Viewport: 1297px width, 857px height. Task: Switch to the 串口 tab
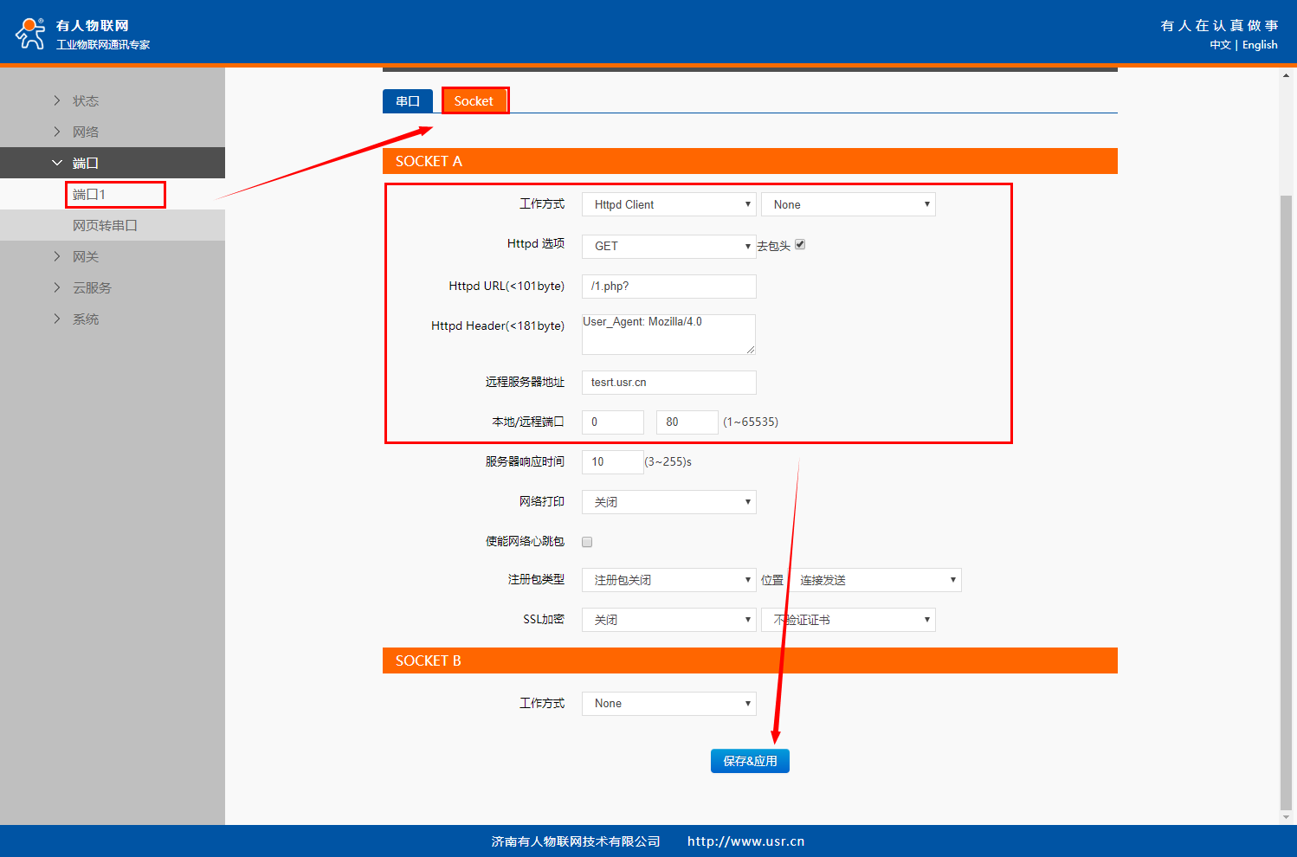(408, 101)
